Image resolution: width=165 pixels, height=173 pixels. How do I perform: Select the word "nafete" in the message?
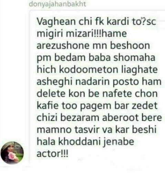(117, 93)
